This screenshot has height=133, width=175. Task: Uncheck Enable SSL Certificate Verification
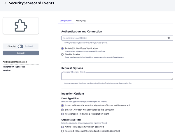[62, 48]
